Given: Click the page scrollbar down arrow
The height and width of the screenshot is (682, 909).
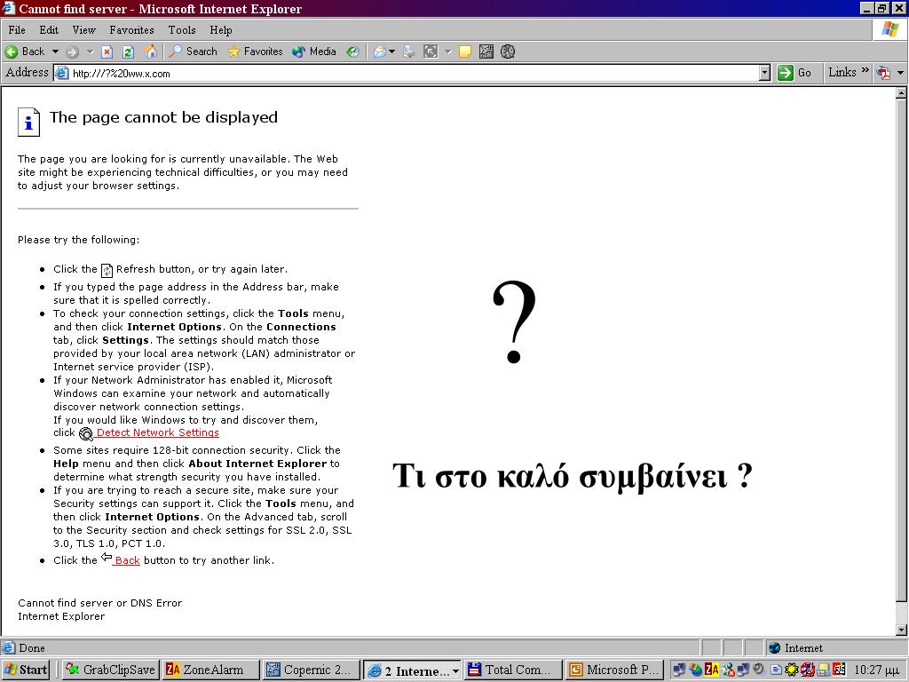Looking at the screenshot, I should coord(902,630).
